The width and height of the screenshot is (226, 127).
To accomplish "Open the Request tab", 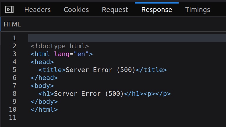I will [x=115, y=10].
